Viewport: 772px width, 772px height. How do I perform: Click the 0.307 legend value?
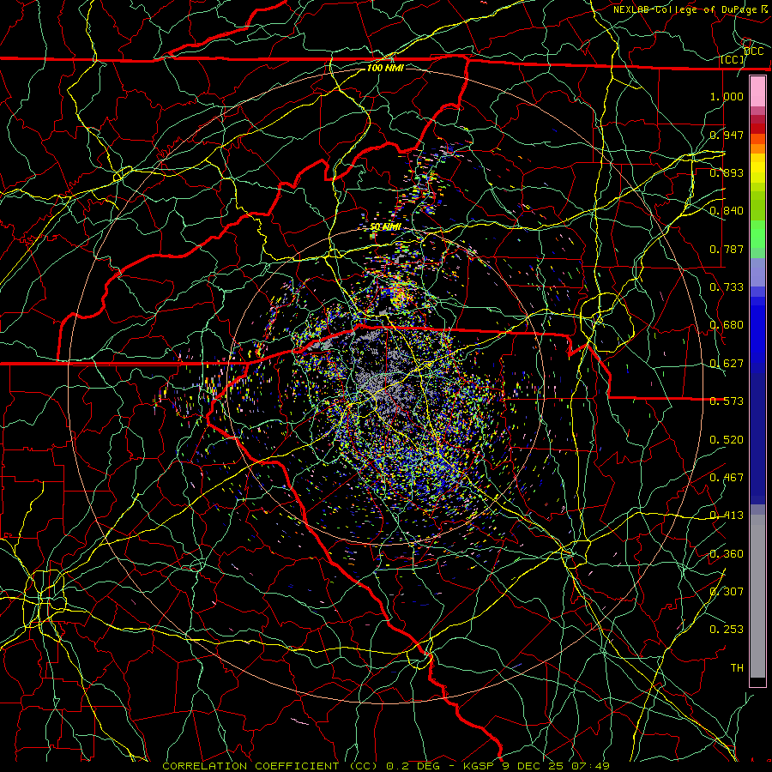pyautogui.click(x=727, y=592)
